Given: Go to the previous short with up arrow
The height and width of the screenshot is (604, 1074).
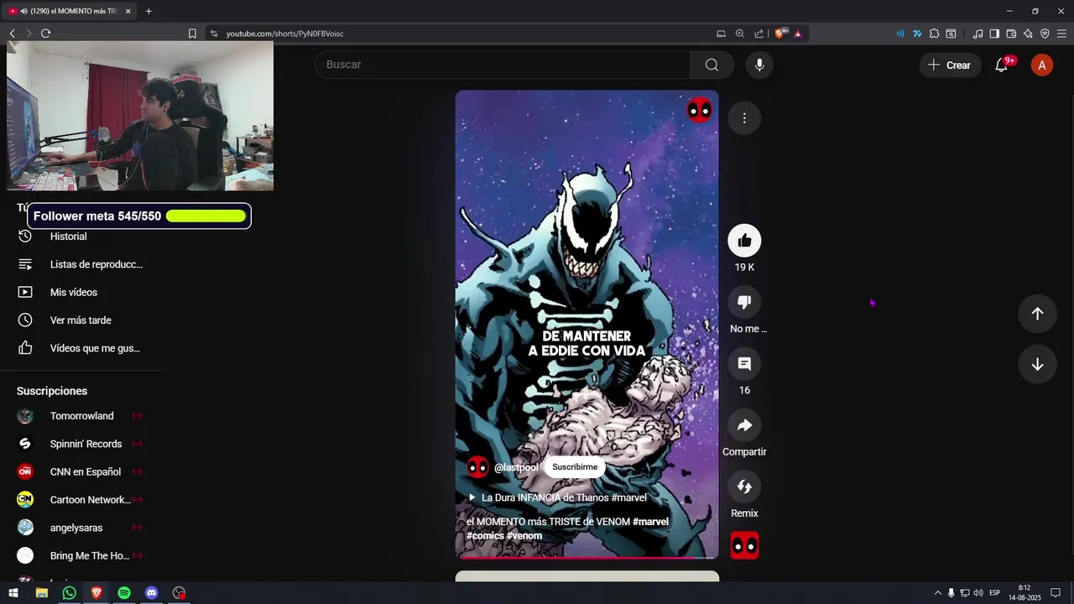Looking at the screenshot, I should pyautogui.click(x=1037, y=314).
